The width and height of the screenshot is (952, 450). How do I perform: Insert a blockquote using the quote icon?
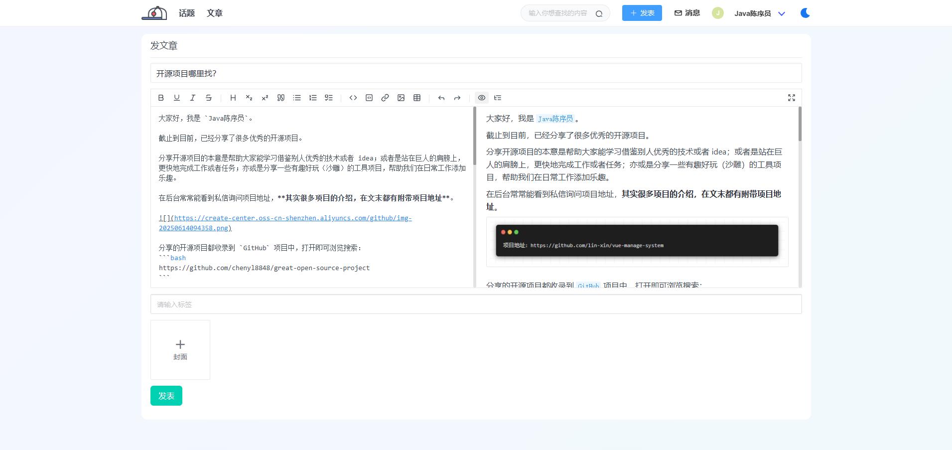click(281, 98)
